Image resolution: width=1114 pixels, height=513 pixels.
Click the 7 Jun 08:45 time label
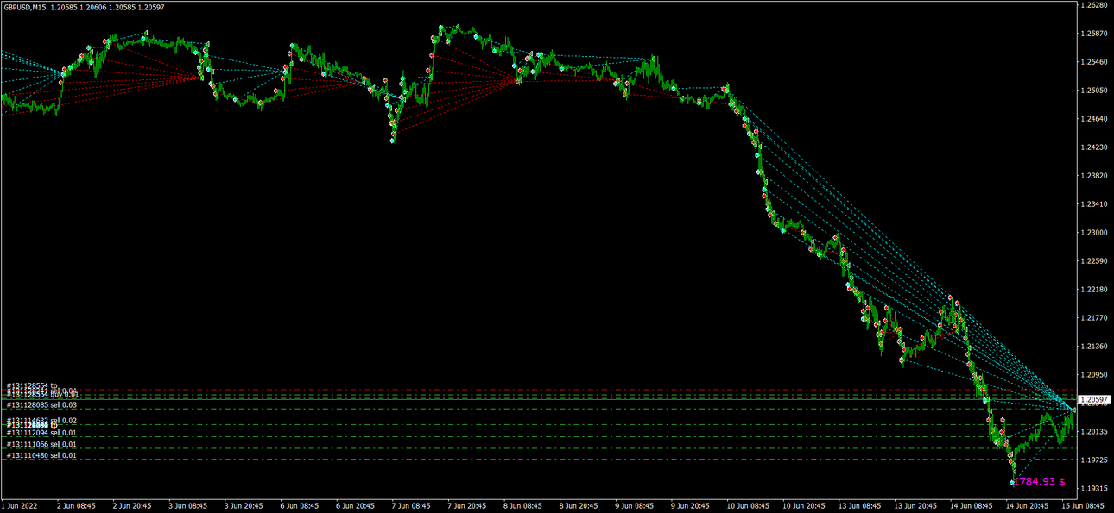[x=411, y=507]
